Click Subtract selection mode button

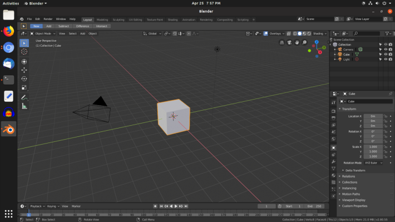[63, 26]
